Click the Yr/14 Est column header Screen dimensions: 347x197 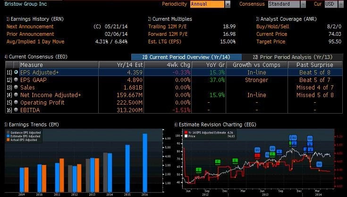click(x=121, y=65)
